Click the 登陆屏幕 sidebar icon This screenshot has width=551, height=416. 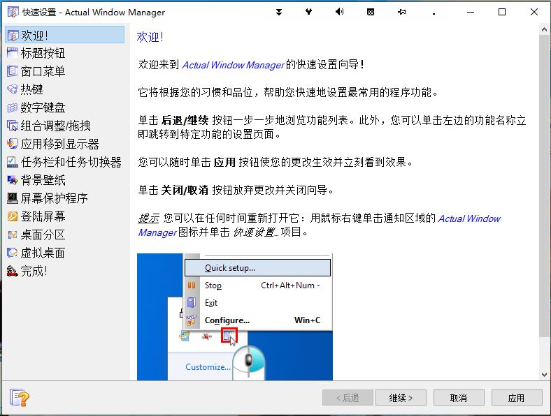(x=13, y=216)
